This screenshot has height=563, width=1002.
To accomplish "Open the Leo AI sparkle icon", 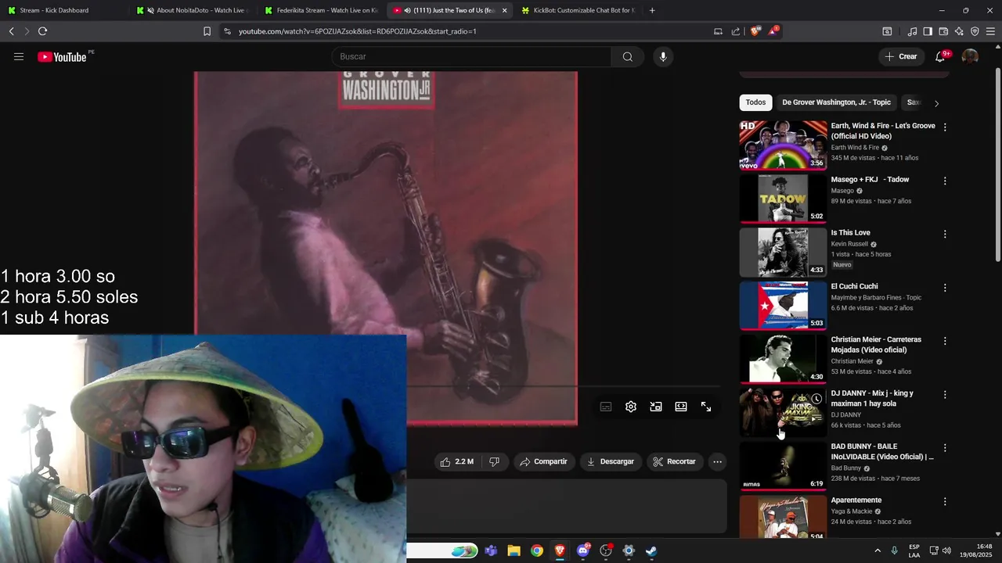I will coord(959,31).
